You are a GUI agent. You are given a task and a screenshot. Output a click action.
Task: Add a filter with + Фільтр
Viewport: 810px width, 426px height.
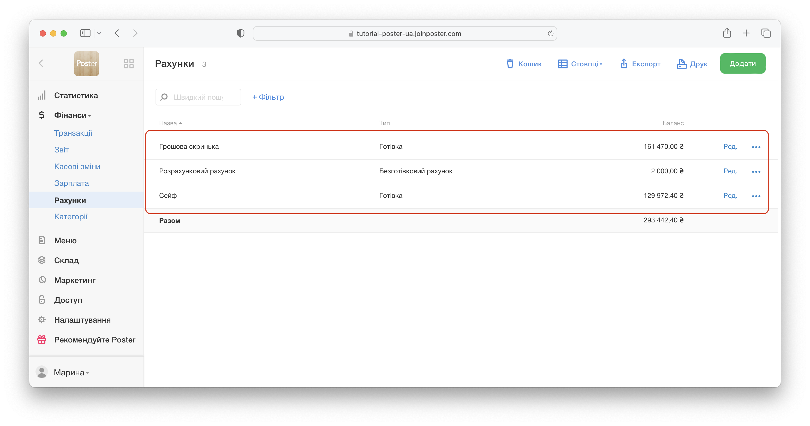tap(268, 97)
